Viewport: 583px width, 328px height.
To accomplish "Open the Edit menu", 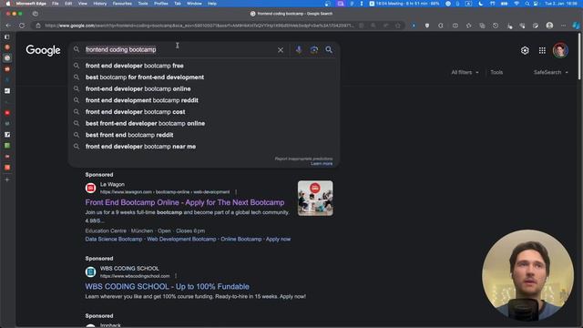I will tap(68, 4).
